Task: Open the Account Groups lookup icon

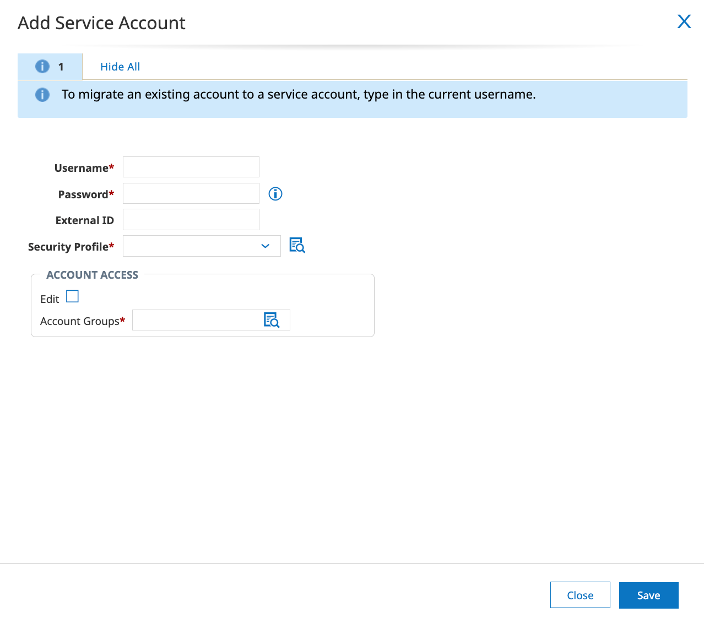Action: click(272, 320)
